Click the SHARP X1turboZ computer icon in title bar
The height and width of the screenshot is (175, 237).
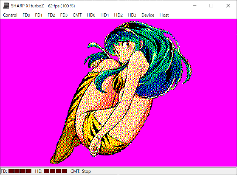[6, 6]
